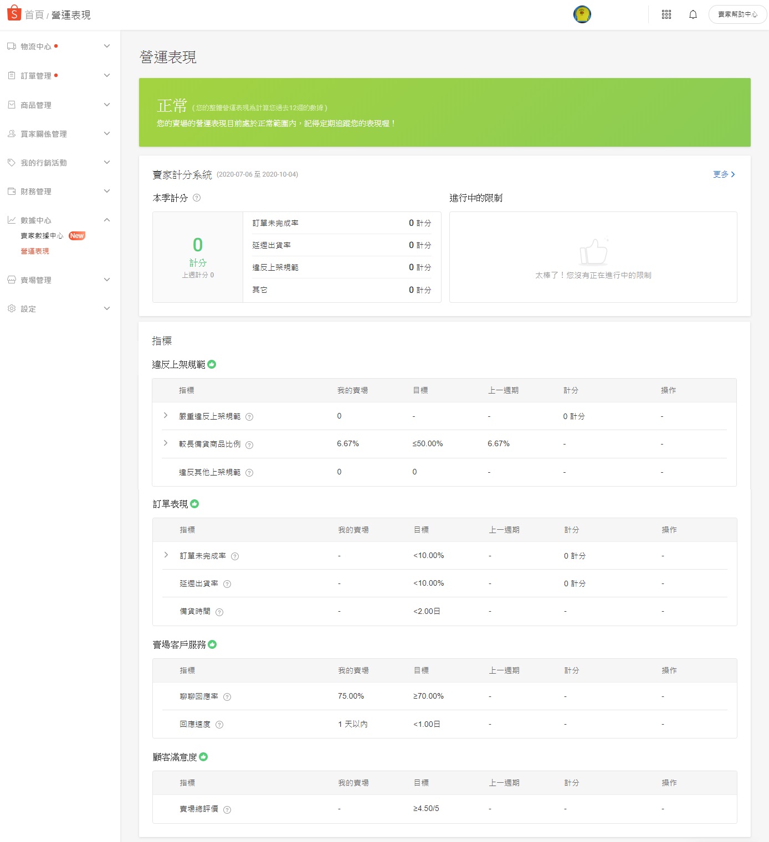Viewport: 769px width, 842px height.
Task: Click the Shopee logo icon
Action: (14, 13)
